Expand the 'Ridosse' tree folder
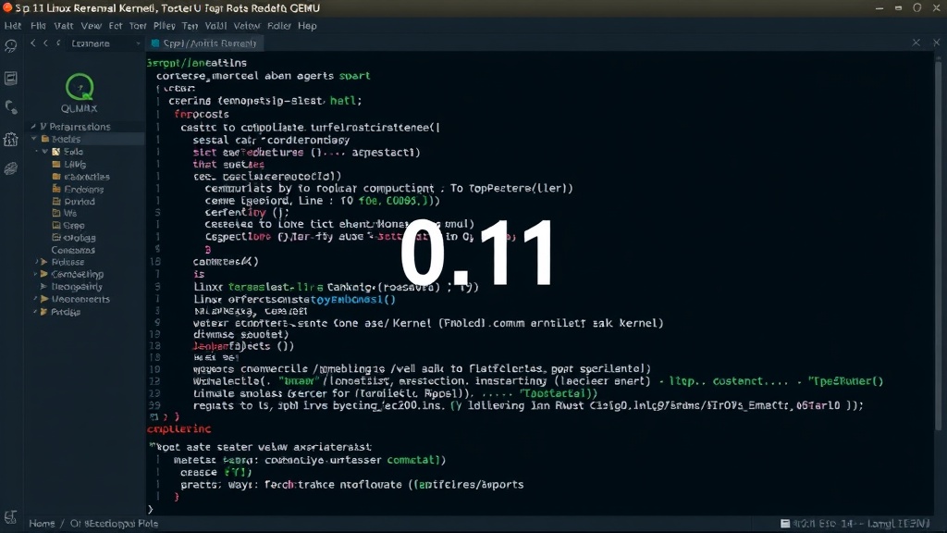The image size is (947, 533). [x=43, y=262]
